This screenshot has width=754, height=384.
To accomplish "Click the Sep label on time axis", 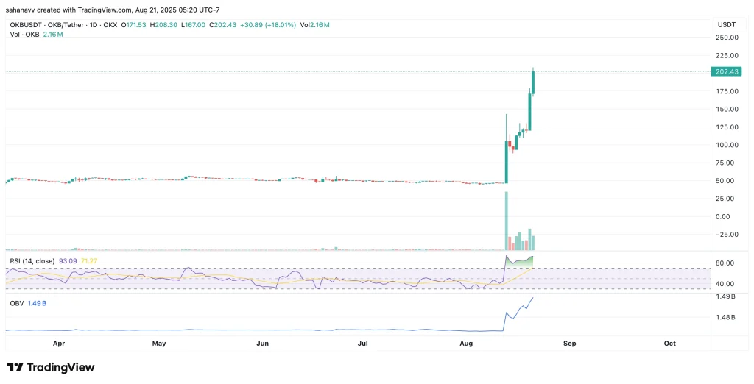I will tap(569, 344).
